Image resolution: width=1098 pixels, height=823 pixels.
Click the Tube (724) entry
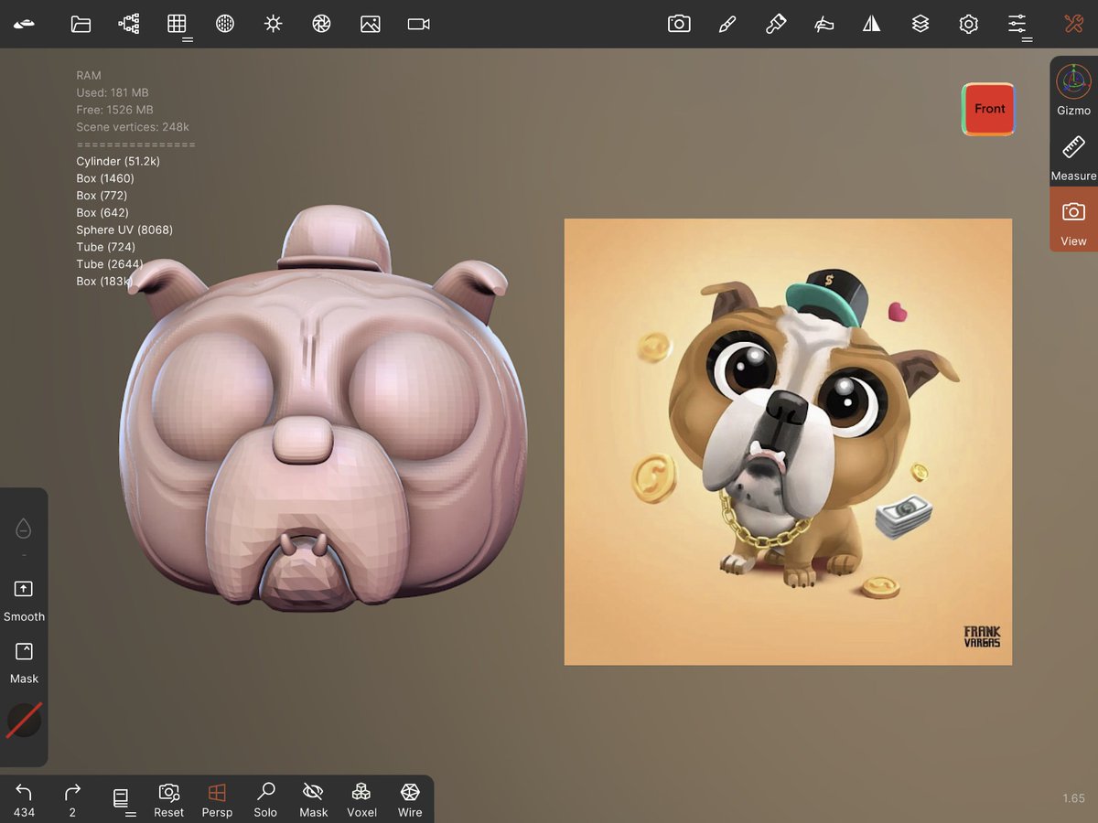[x=106, y=247]
